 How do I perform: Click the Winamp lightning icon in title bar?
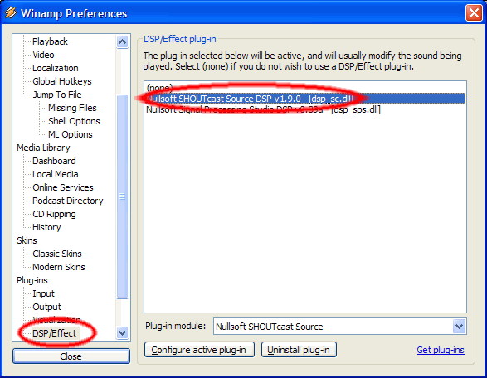pyautogui.click(x=11, y=13)
